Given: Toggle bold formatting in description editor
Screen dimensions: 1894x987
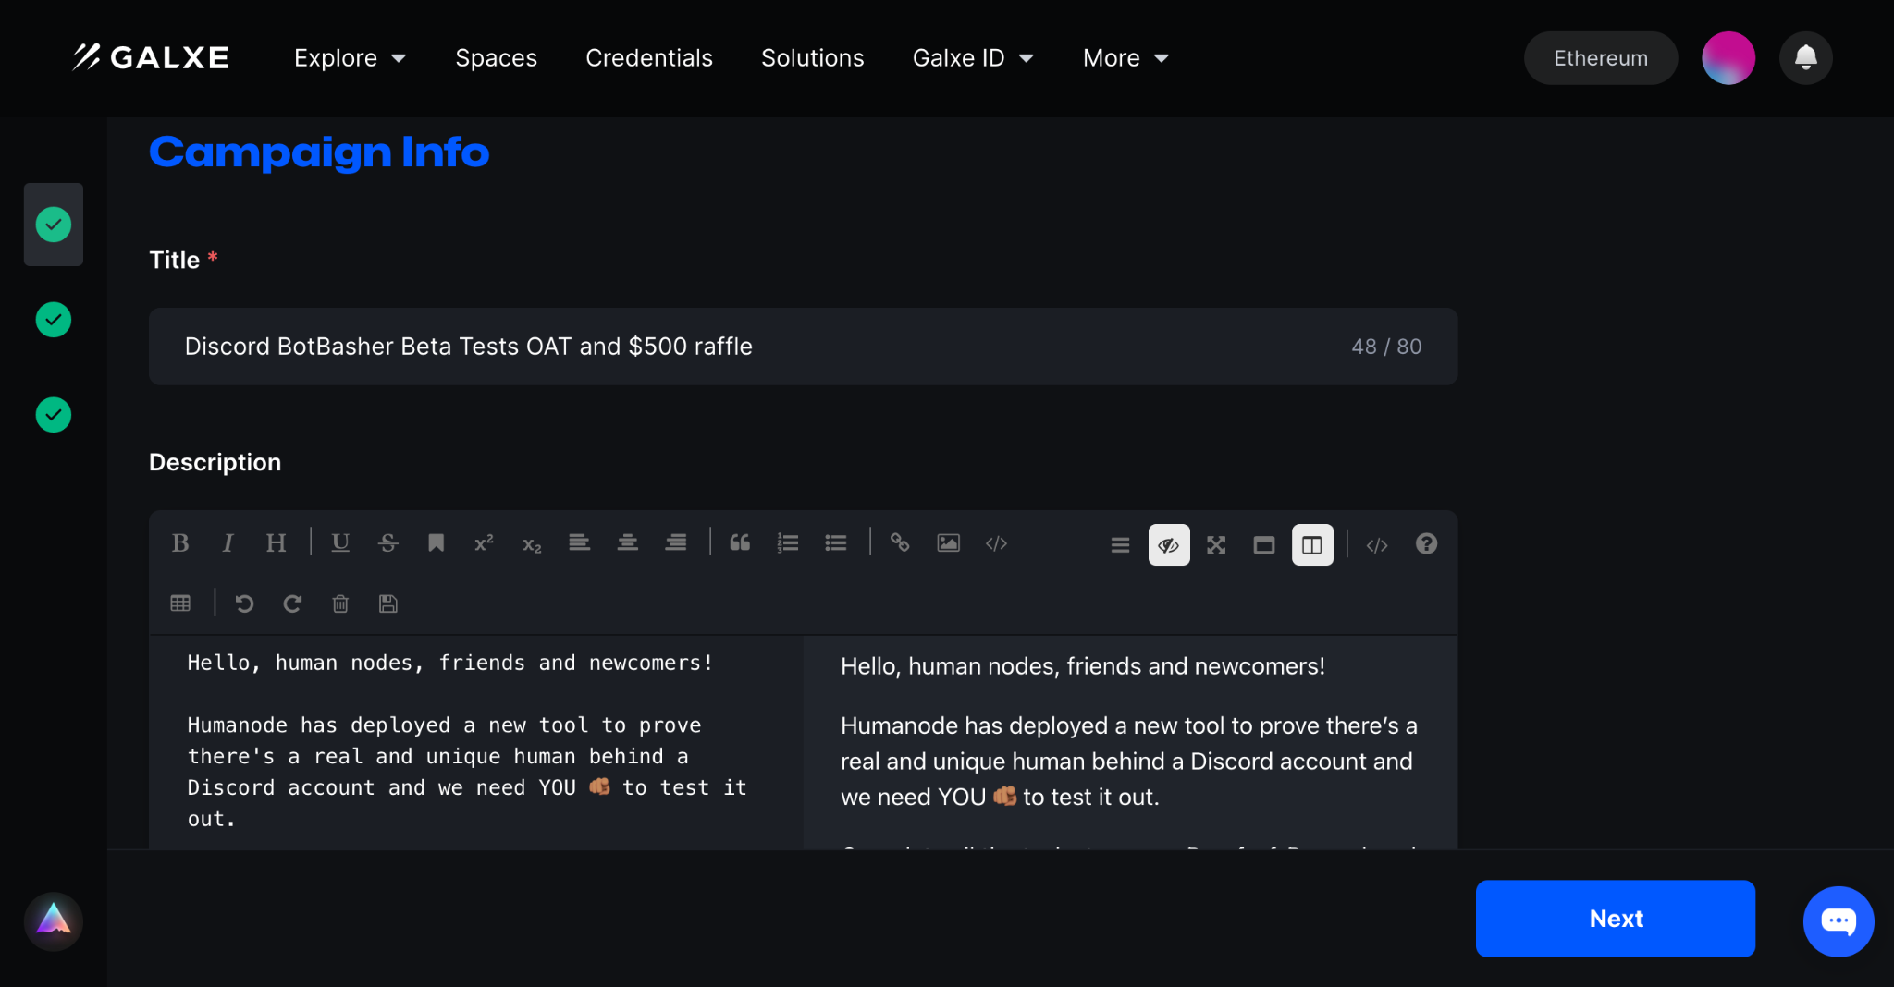Looking at the screenshot, I should point(180,543).
